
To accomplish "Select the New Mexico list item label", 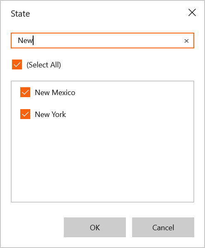I will (55, 93).
